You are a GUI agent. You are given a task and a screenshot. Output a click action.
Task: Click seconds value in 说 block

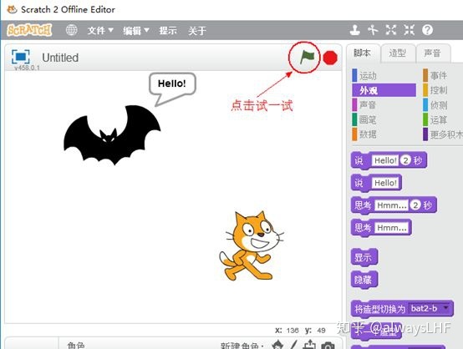coord(405,160)
